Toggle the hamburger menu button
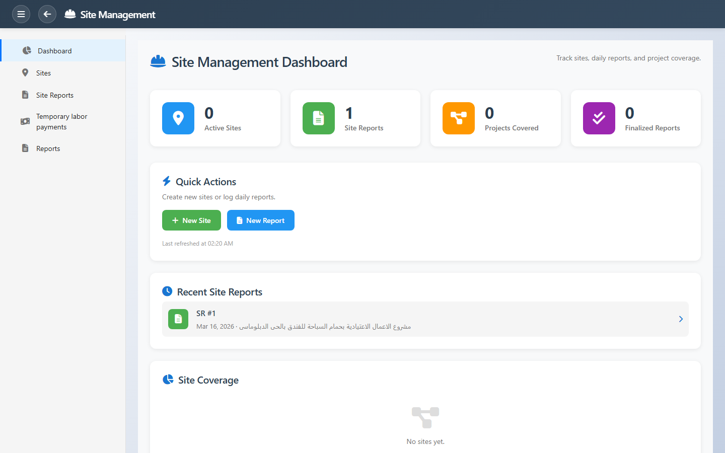 [21, 14]
